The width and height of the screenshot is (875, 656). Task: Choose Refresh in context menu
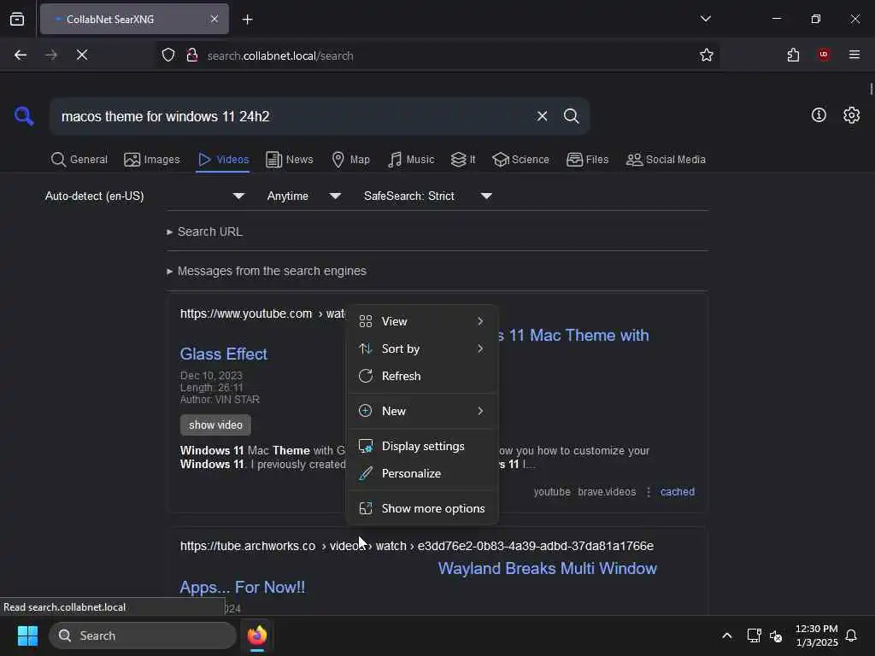(x=422, y=376)
